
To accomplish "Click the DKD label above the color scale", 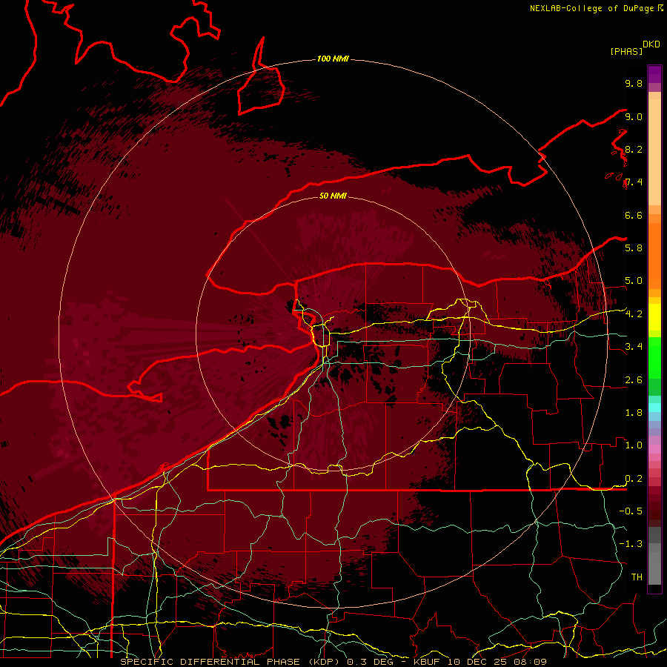I will pos(651,44).
